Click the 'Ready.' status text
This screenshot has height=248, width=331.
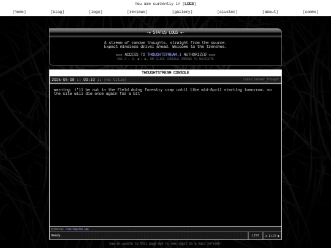pos(56,235)
